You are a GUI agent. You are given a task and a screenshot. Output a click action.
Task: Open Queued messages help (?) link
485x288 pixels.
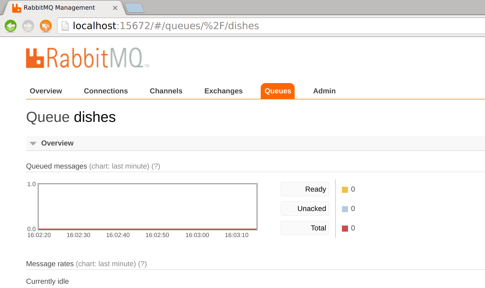click(156, 166)
